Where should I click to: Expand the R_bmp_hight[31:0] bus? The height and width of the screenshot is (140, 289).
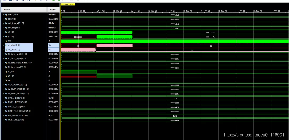(3, 58)
